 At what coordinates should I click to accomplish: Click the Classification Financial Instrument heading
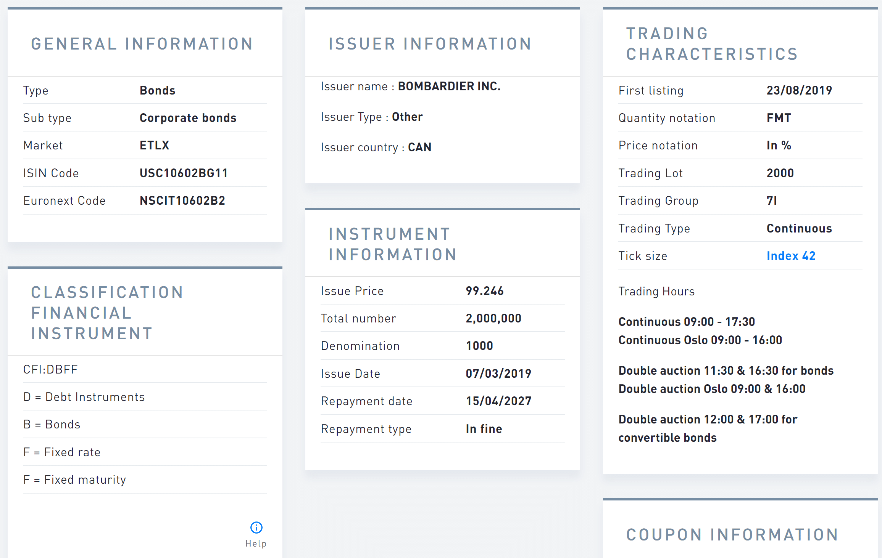(107, 313)
